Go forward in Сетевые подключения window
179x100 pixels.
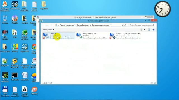point(47,25)
